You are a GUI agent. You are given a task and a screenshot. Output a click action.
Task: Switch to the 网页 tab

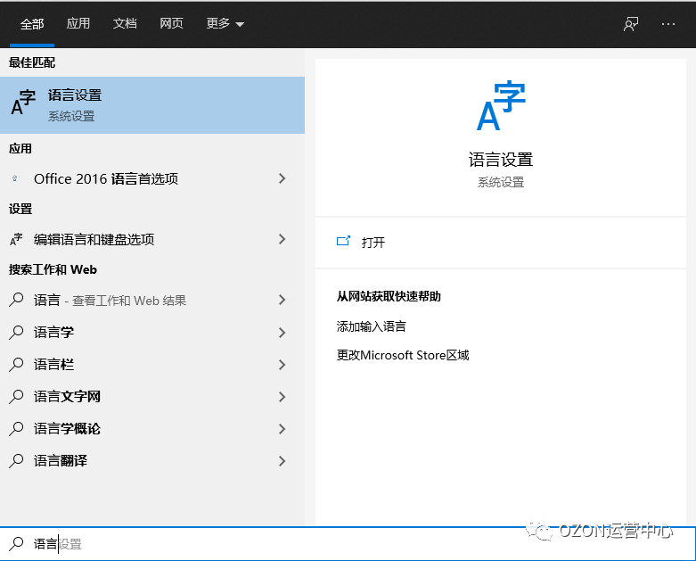click(x=171, y=23)
